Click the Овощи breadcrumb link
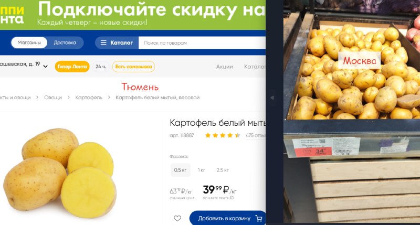The height and width of the screenshot is (225, 420). (x=53, y=98)
